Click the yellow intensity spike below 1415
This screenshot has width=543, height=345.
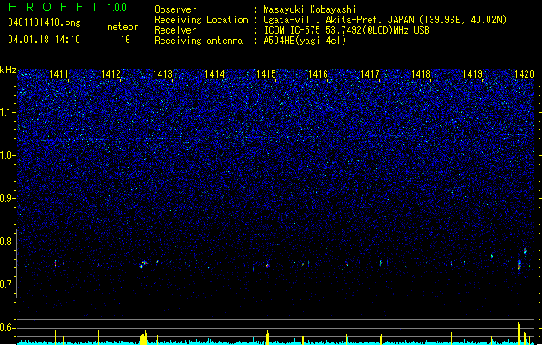click(x=268, y=336)
